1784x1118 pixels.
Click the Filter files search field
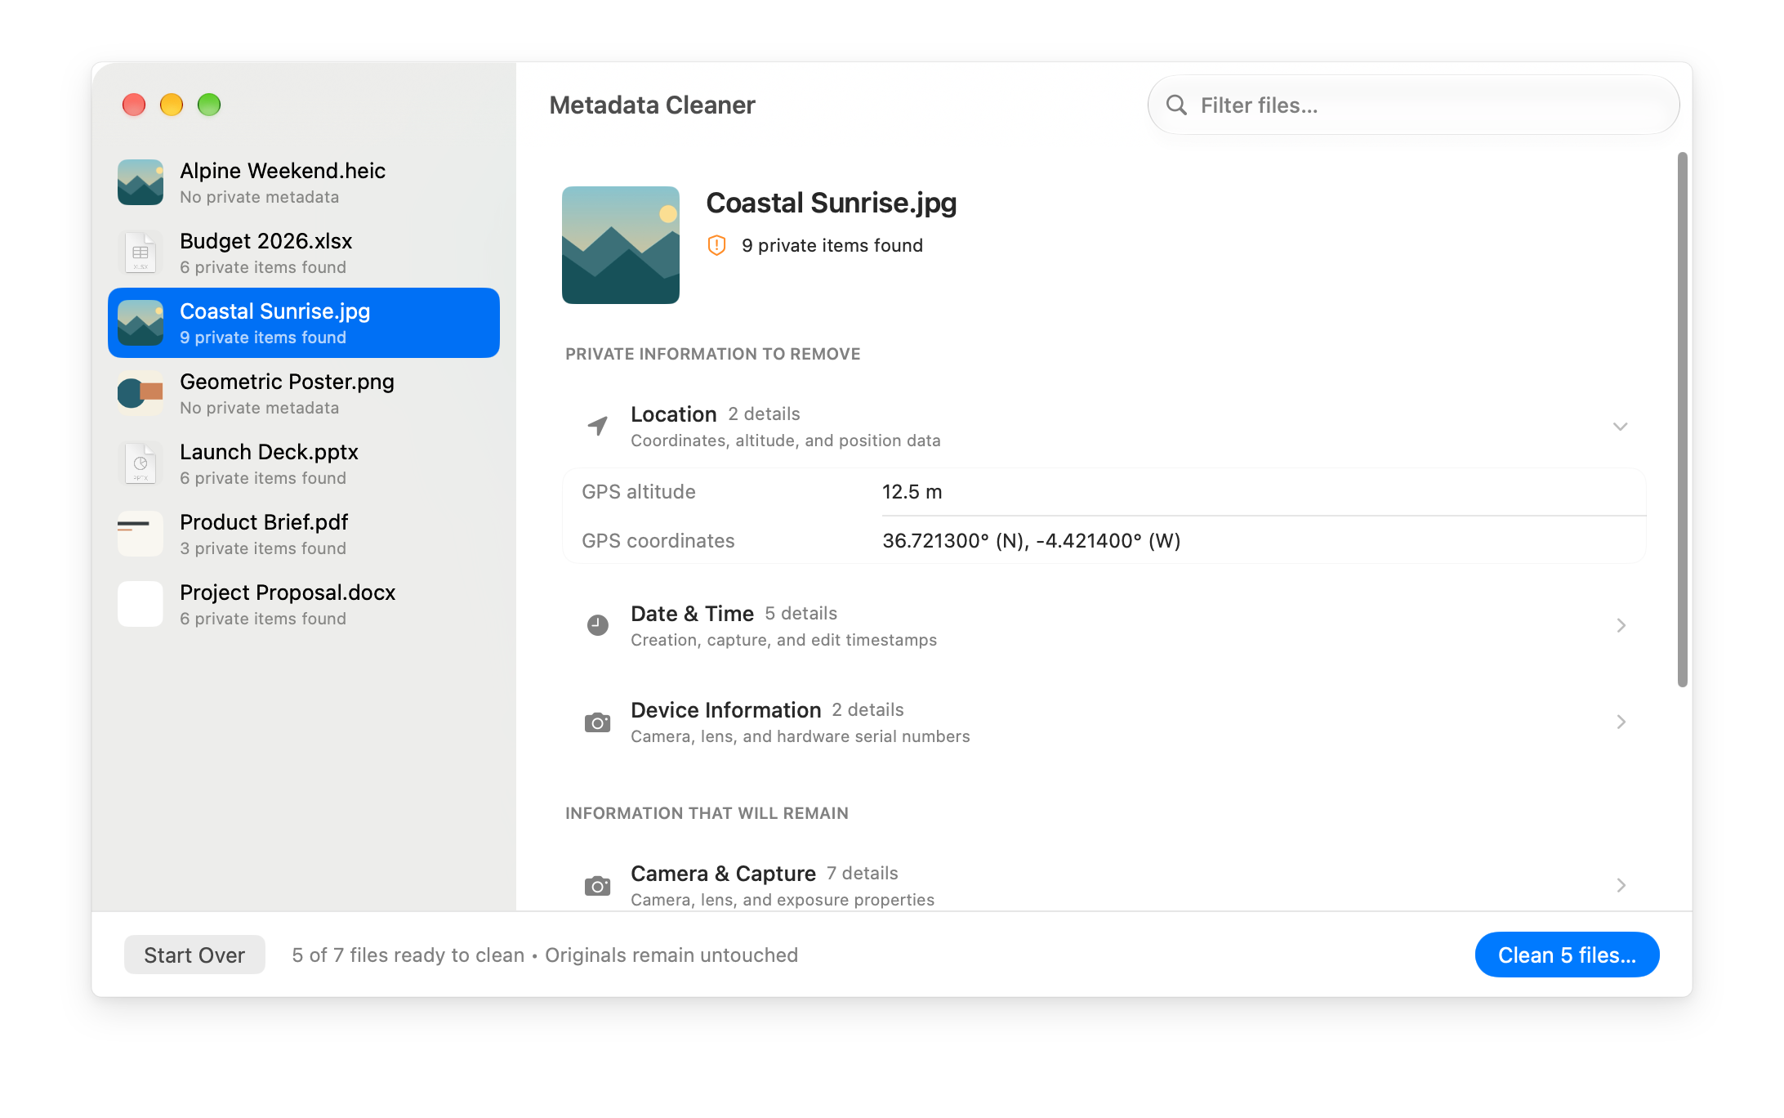1413,105
